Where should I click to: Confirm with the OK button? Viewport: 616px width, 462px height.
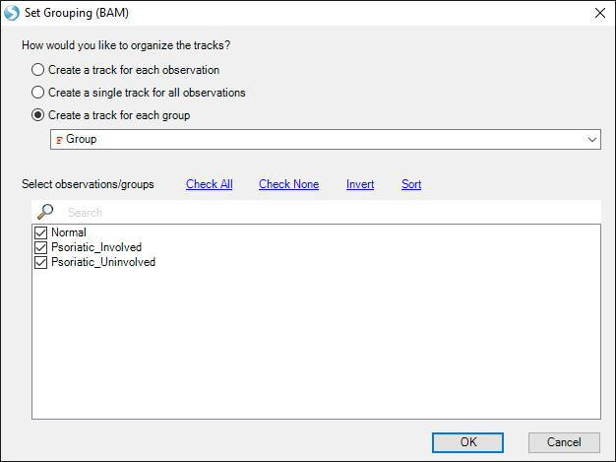coord(467,442)
